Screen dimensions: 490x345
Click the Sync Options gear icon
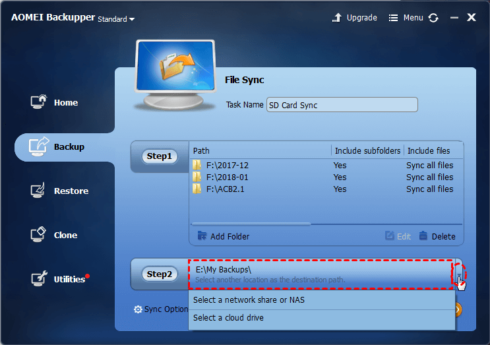(x=138, y=309)
